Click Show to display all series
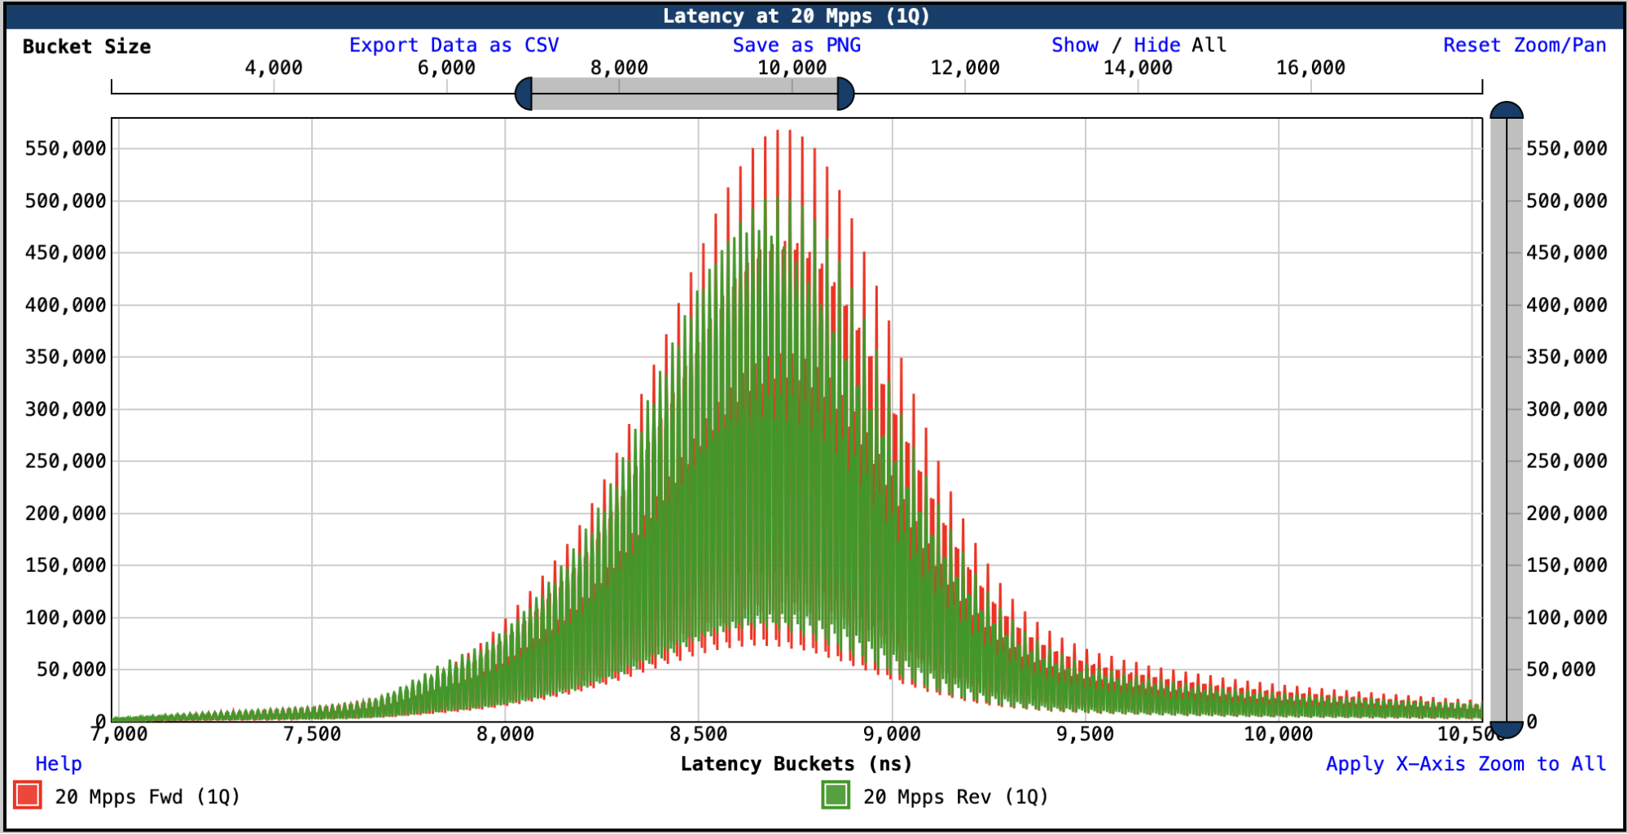1628x834 pixels. click(x=1074, y=46)
